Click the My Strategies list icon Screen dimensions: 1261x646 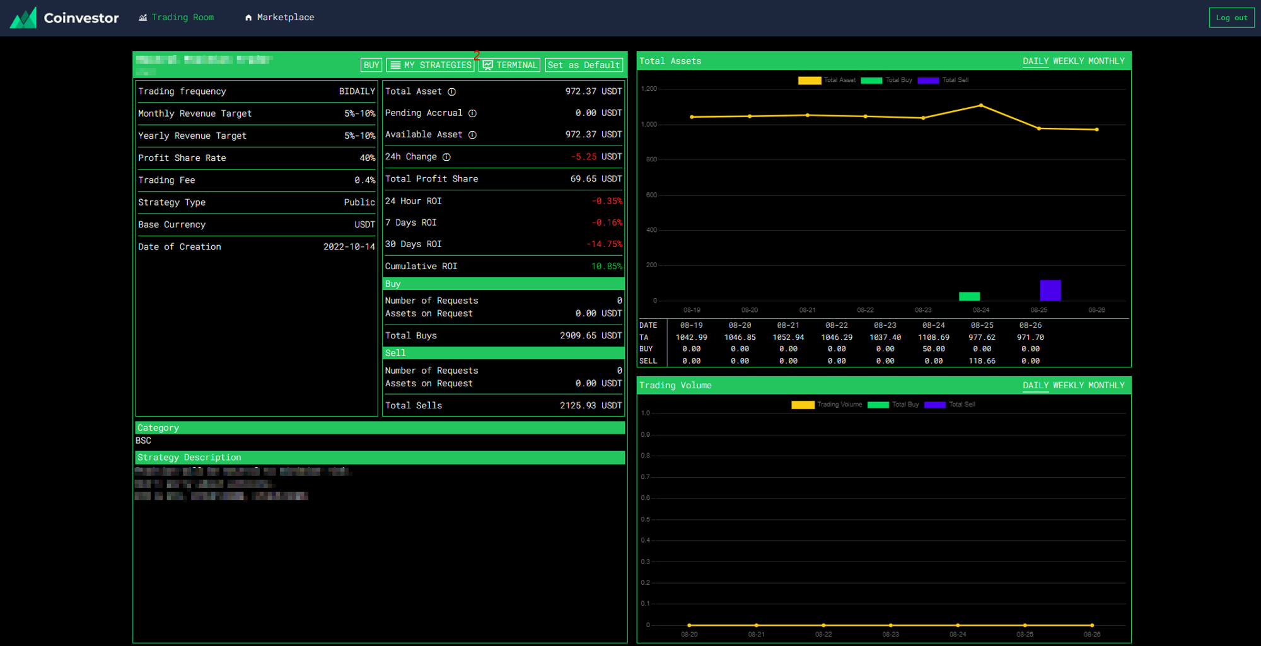[x=395, y=65]
